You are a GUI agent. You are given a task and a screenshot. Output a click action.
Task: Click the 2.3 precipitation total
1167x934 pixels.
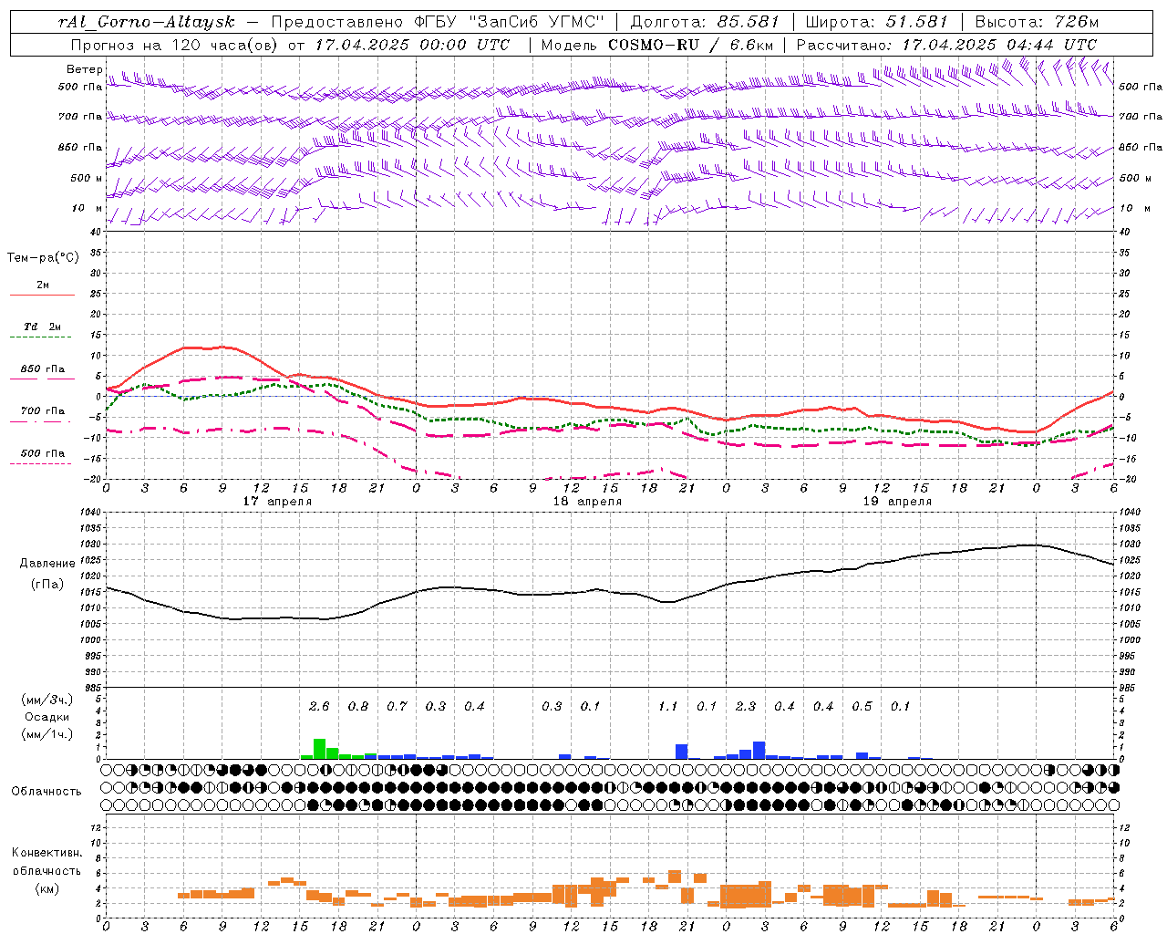pyautogui.click(x=746, y=706)
